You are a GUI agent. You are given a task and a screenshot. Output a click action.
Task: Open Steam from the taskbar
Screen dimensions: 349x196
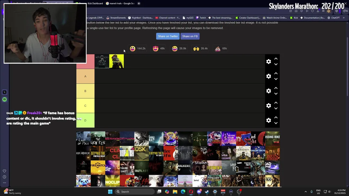click(x=207, y=192)
